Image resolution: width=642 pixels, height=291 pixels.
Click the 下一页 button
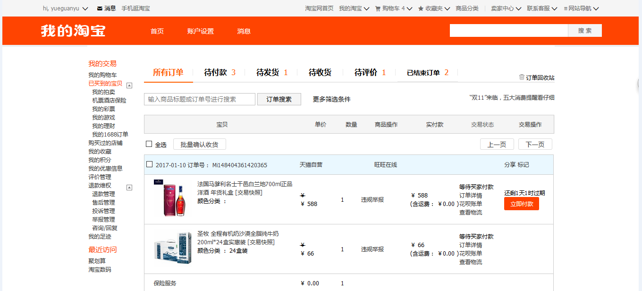[535, 144]
